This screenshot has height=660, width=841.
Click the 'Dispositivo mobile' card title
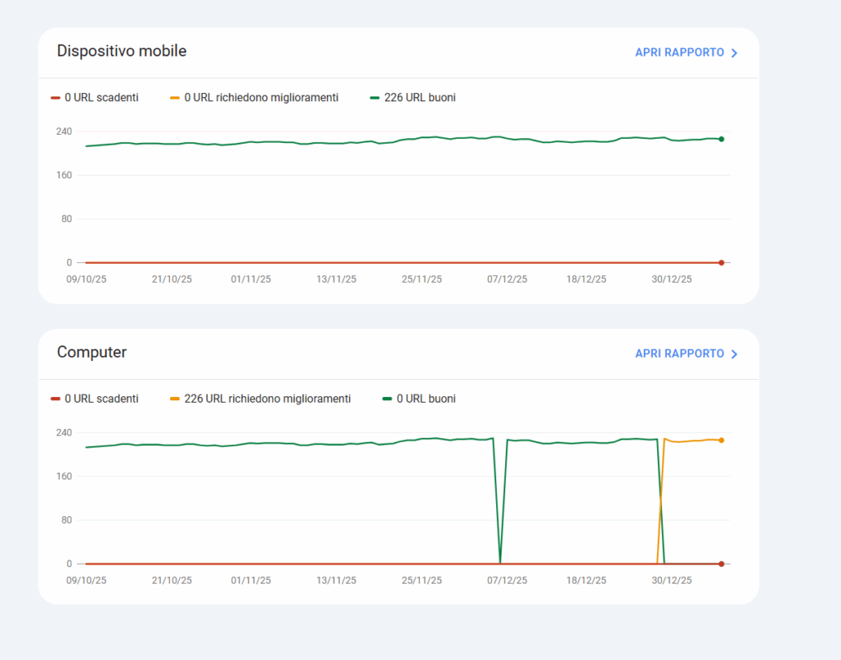click(122, 51)
